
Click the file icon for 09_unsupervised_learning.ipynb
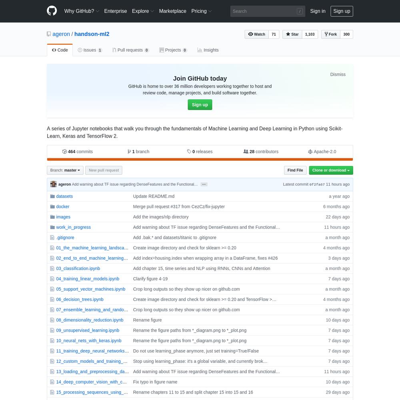pos(52,330)
